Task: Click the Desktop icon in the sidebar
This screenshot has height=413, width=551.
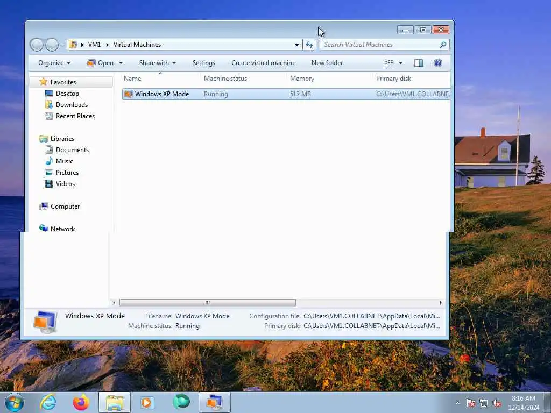Action: (x=49, y=94)
